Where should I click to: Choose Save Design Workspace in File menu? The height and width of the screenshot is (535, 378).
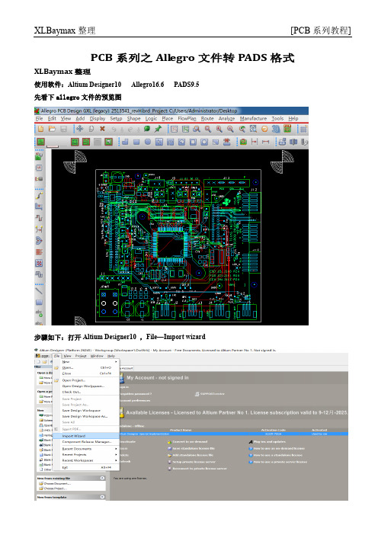82,411
